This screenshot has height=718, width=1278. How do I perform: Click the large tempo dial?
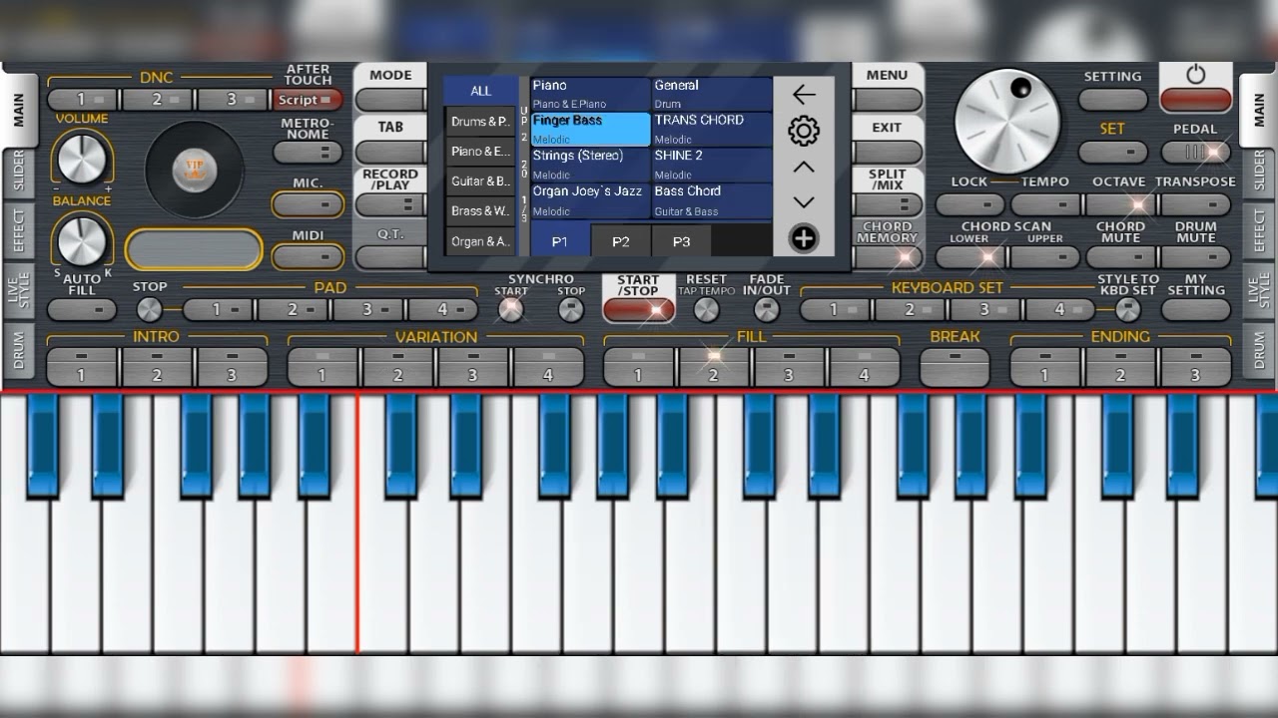point(1007,121)
